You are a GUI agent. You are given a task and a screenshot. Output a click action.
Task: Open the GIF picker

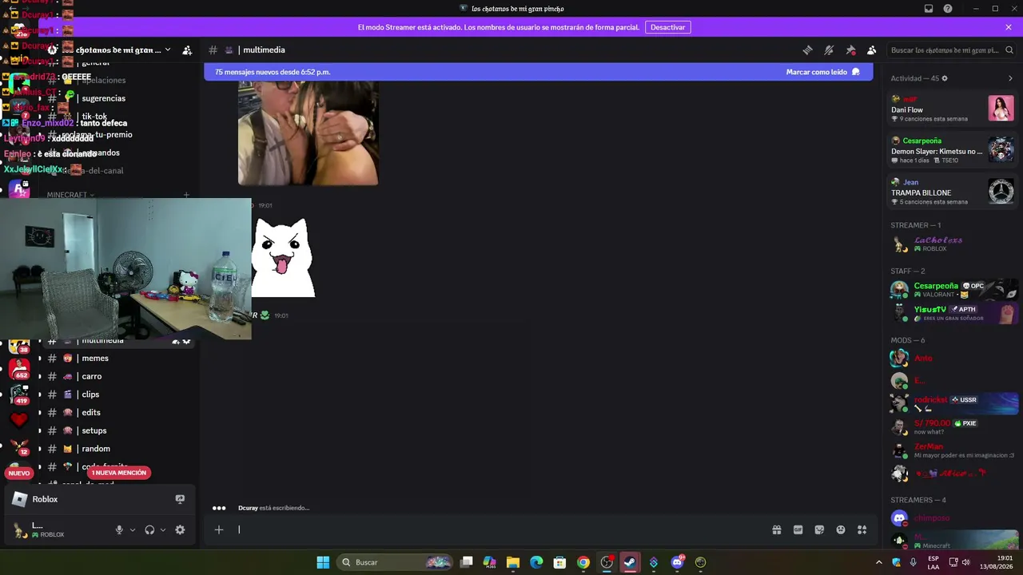click(x=798, y=529)
